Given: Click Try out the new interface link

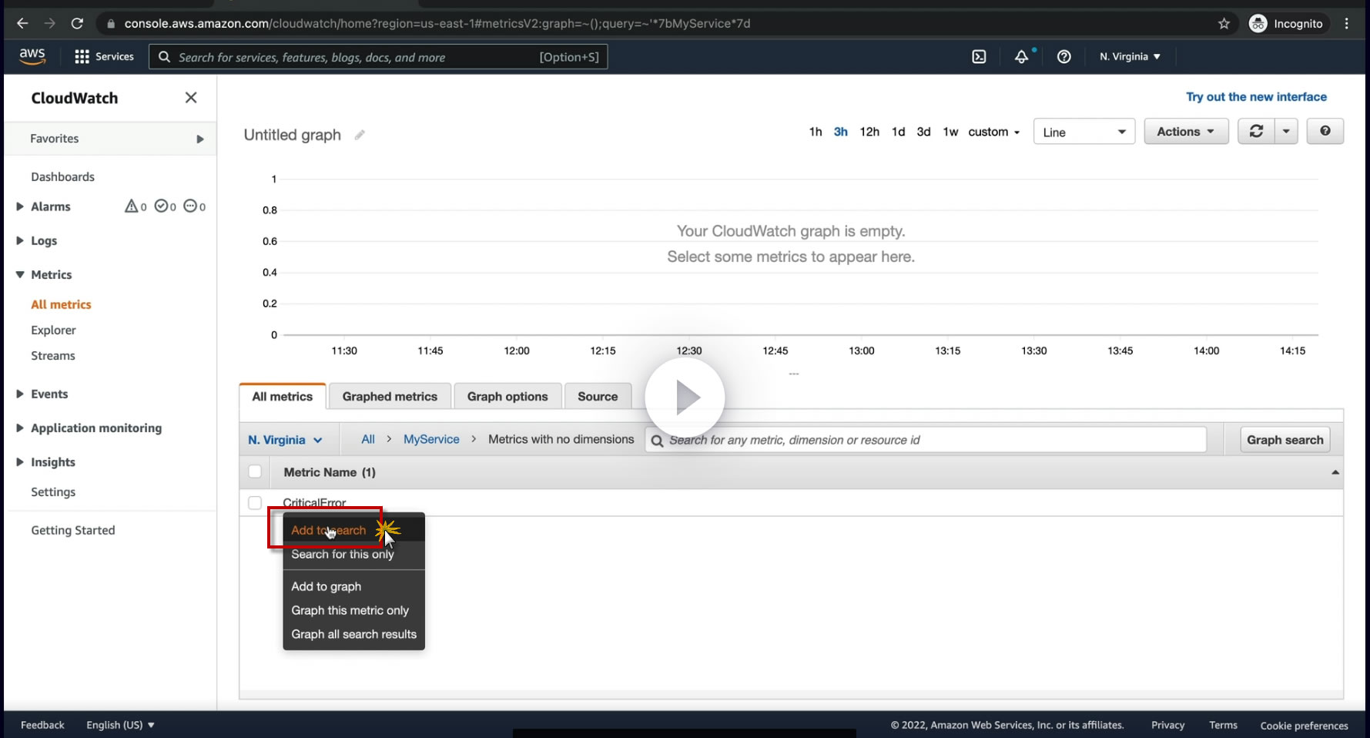Looking at the screenshot, I should [1256, 97].
